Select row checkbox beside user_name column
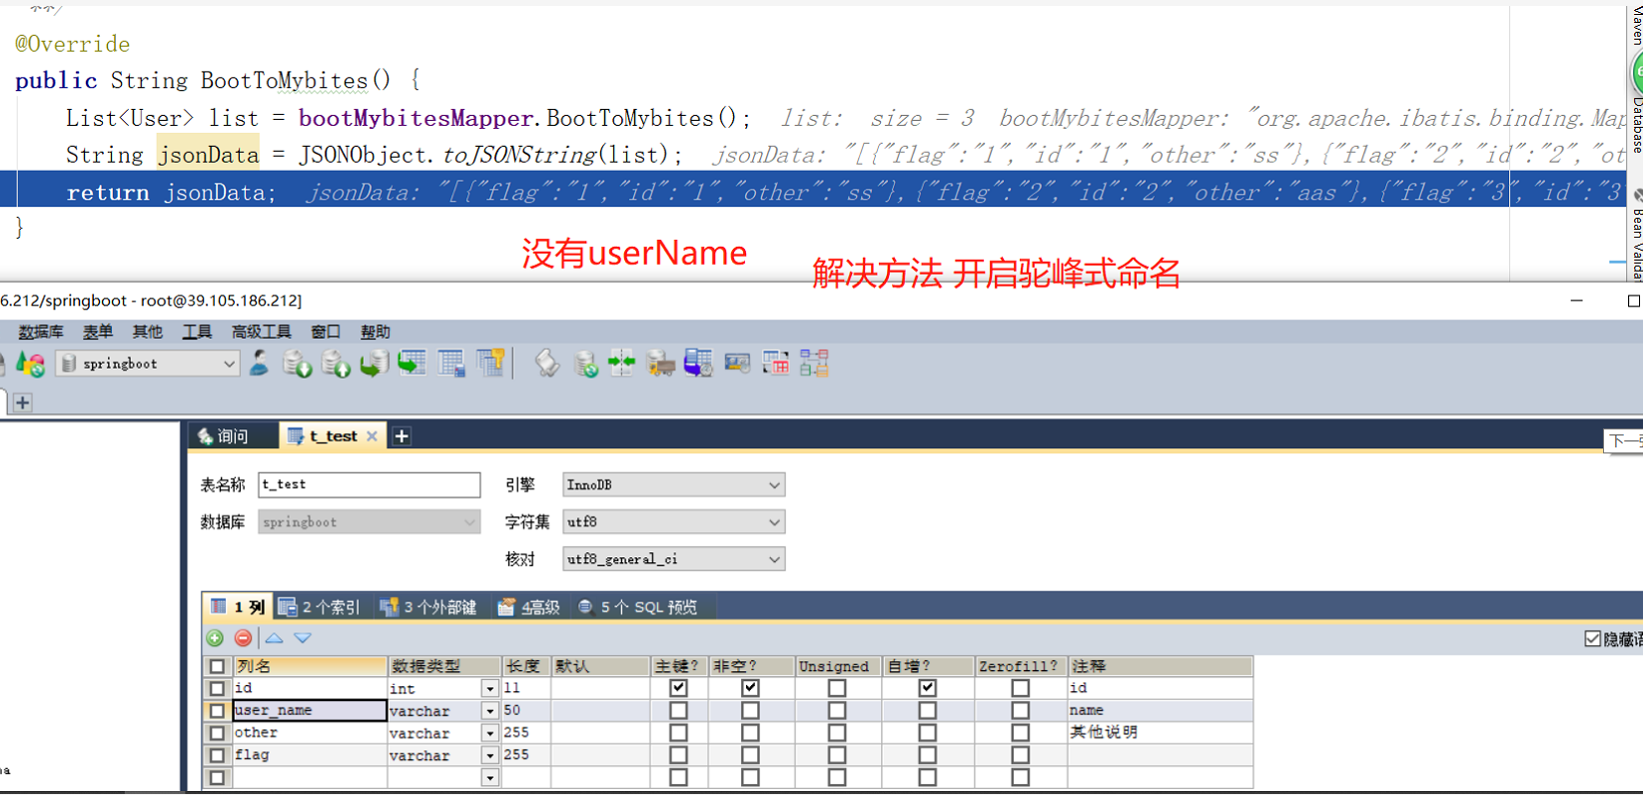The height and width of the screenshot is (795, 1643). [217, 710]
